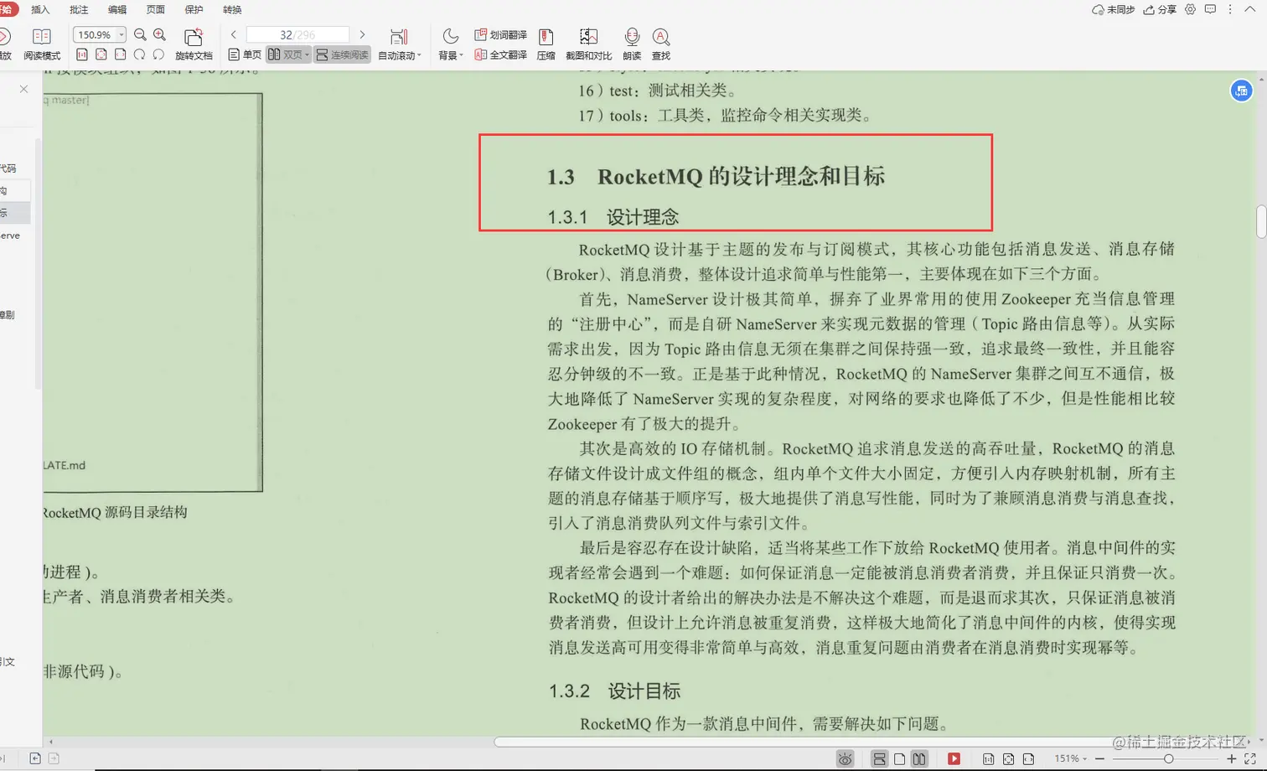Enable eye protection mode in status bar
This screenshot has height=771, width=1267.
pyautogui.click(x=845, y=758)
